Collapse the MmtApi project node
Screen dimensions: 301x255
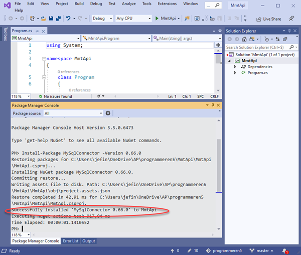pyautogui.click(x=229, y=61)
